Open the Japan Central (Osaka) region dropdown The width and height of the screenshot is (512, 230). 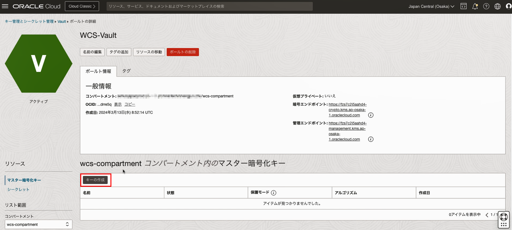click(x=431, y=6)
